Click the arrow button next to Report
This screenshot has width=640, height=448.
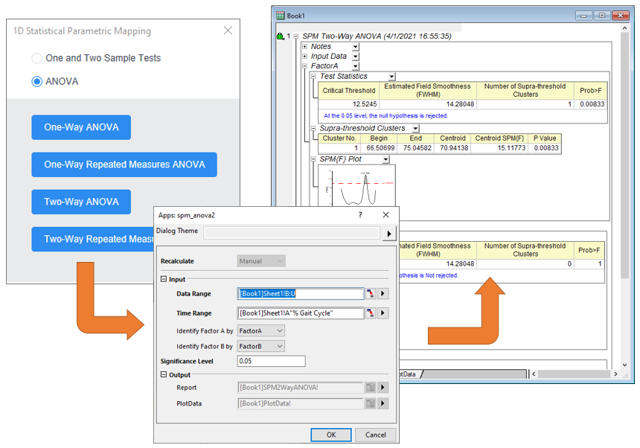click(383, 388)
